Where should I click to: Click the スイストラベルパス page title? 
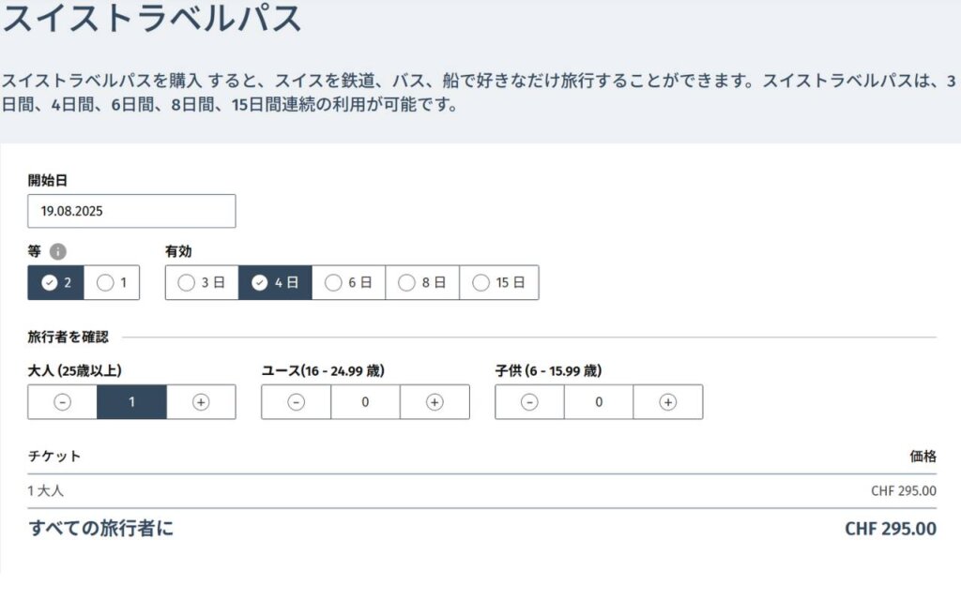151,17
